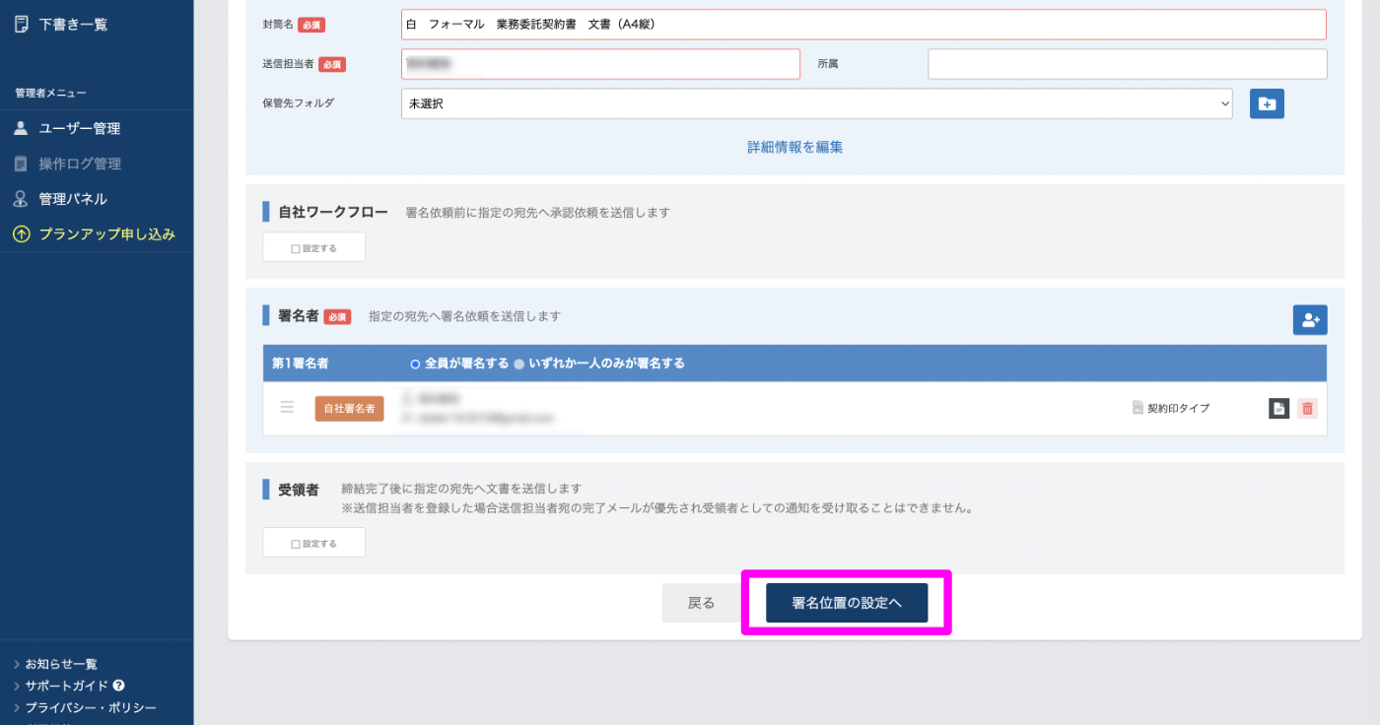The height and width of the screenshot is (725, 1380).
Task: Click the 下書き一覧 document icon
Action: coord(21,25)
